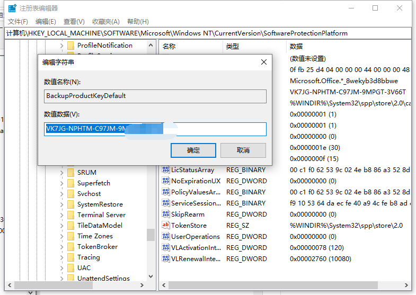Click the key tree vertical scrollbar thumb
This screenshot has width=416, height=295.
point(151,235)
